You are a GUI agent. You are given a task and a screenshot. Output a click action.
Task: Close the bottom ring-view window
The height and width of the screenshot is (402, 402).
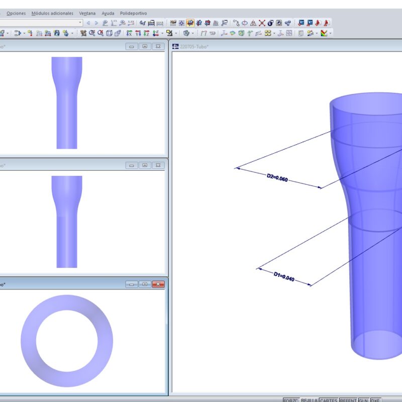(x=158, y=284)
